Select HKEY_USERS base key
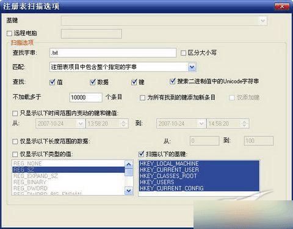The height and width of the screenshot is (229, 293). [x=200, y=182]
